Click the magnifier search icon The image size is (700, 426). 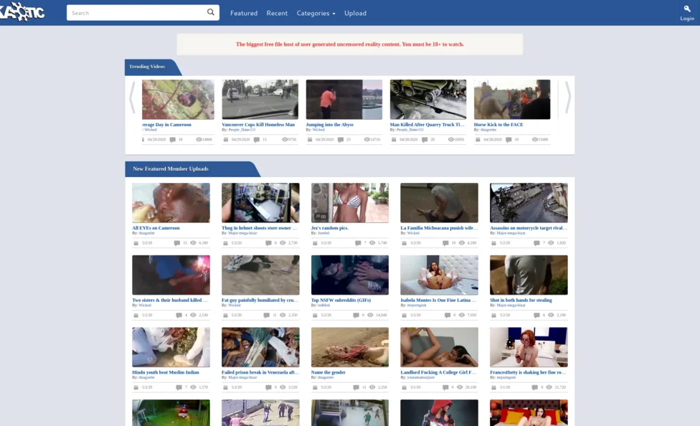click(x=211, y=12)
